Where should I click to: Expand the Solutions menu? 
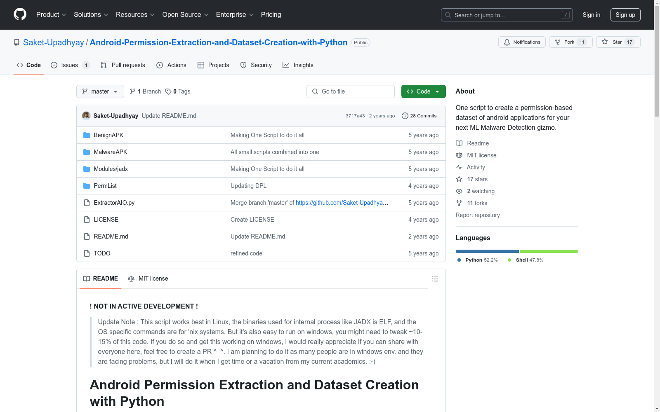click(x=91, y=15)
